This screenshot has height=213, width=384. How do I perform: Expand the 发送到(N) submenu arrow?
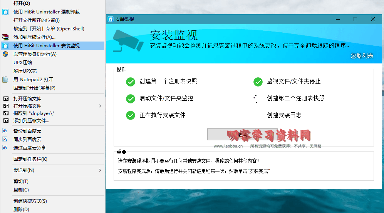[x=100, y=170]
